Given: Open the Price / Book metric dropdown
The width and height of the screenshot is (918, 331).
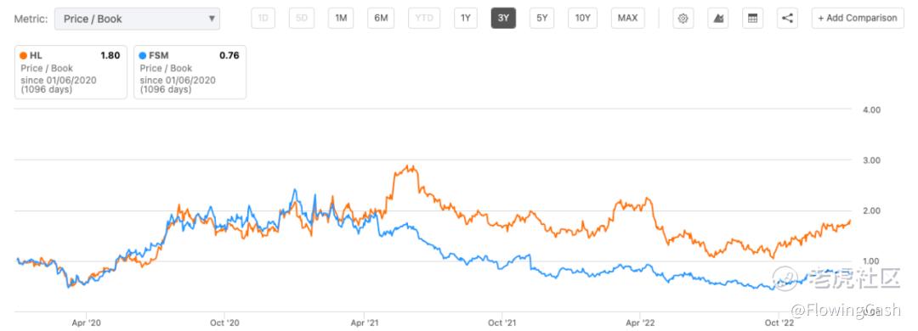Looking at the screenshot, I should [x=137, y=19].
